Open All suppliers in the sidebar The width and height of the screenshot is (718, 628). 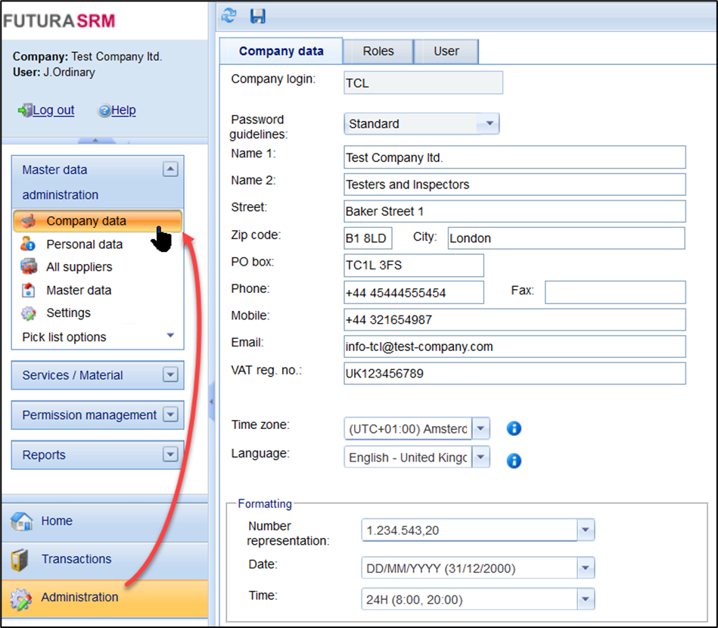coord(79,267)
